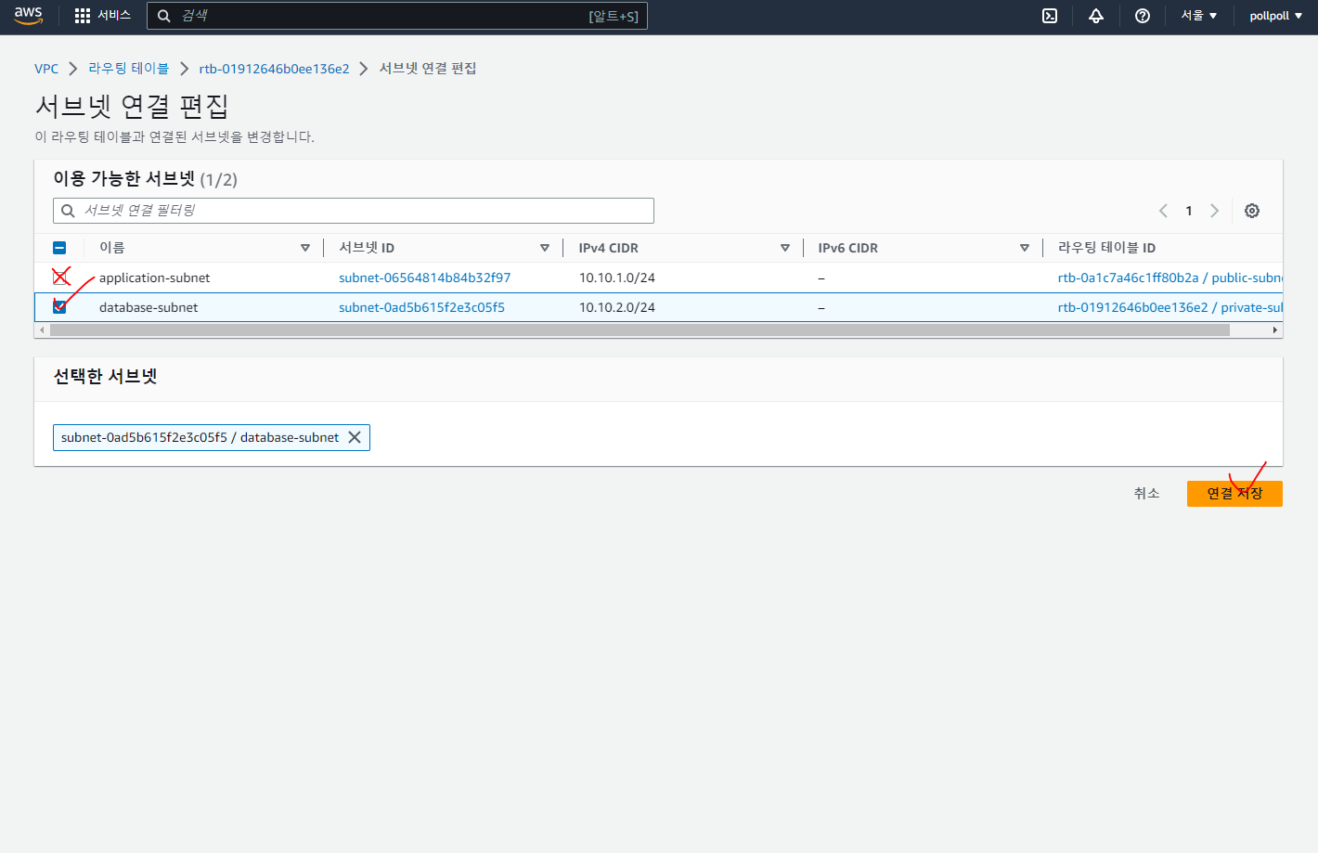This screenshot has height=853, width=1318.
Task: Sort by 이름 column arrow
Action: [305, 248]
